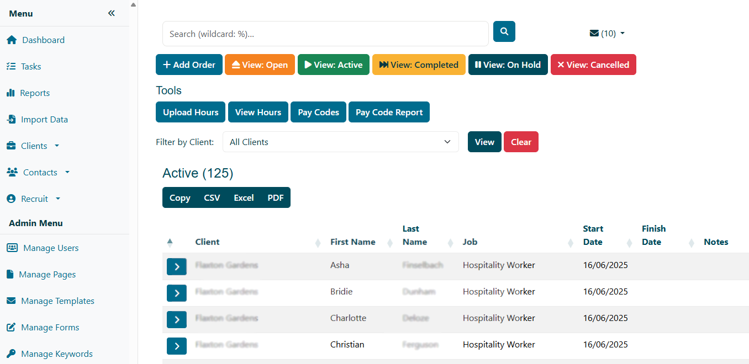Click the Add Order button
749x364 pixels.
click(189, 65)
